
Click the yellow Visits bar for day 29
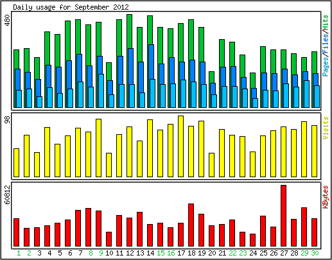tap(304, 149)
